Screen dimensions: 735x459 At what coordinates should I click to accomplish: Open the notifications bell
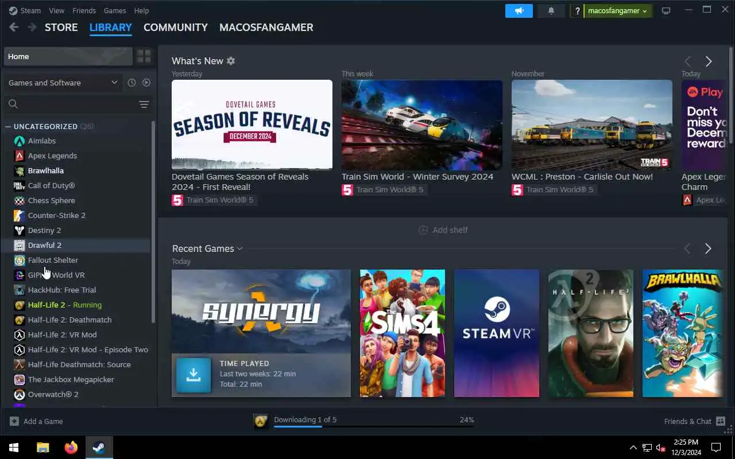[x=551, y=11]
